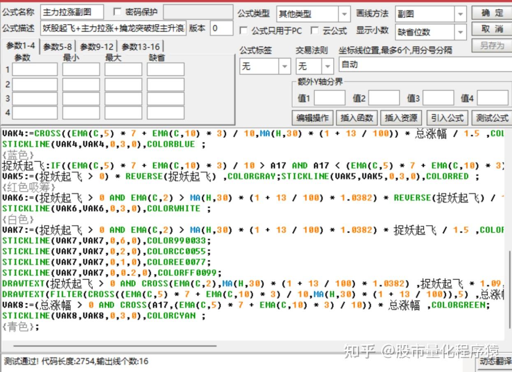Switch to the 参数1-4 tab
The height and width of the screenshot is (372, 512).
pos(20,46)
